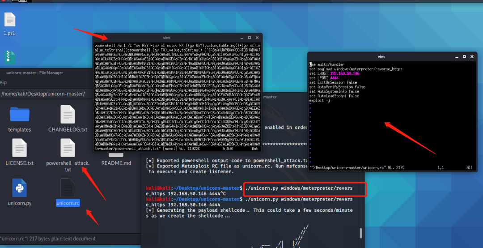
Task: Click the 'e_https 192.168.50.146 4444^C' terminal line
Action: click(186, 194)
